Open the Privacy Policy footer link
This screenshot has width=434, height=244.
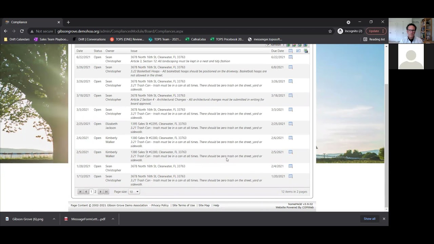coord(160,205)
